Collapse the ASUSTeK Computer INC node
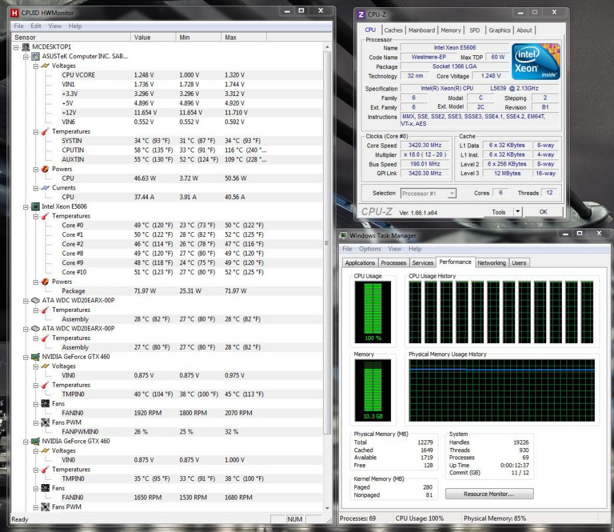614x532 pixels. [x=26, y=57]
